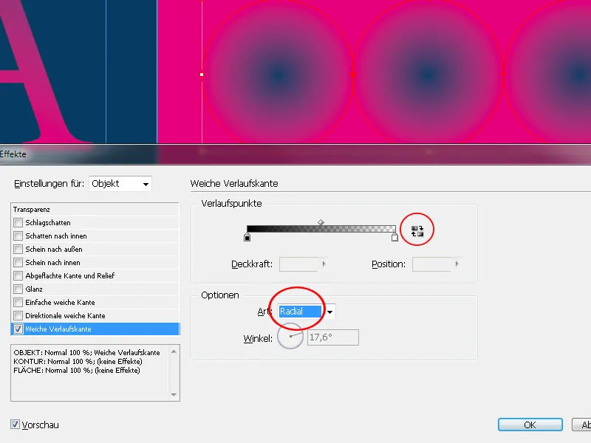Click the Position input field

(433, 264)
